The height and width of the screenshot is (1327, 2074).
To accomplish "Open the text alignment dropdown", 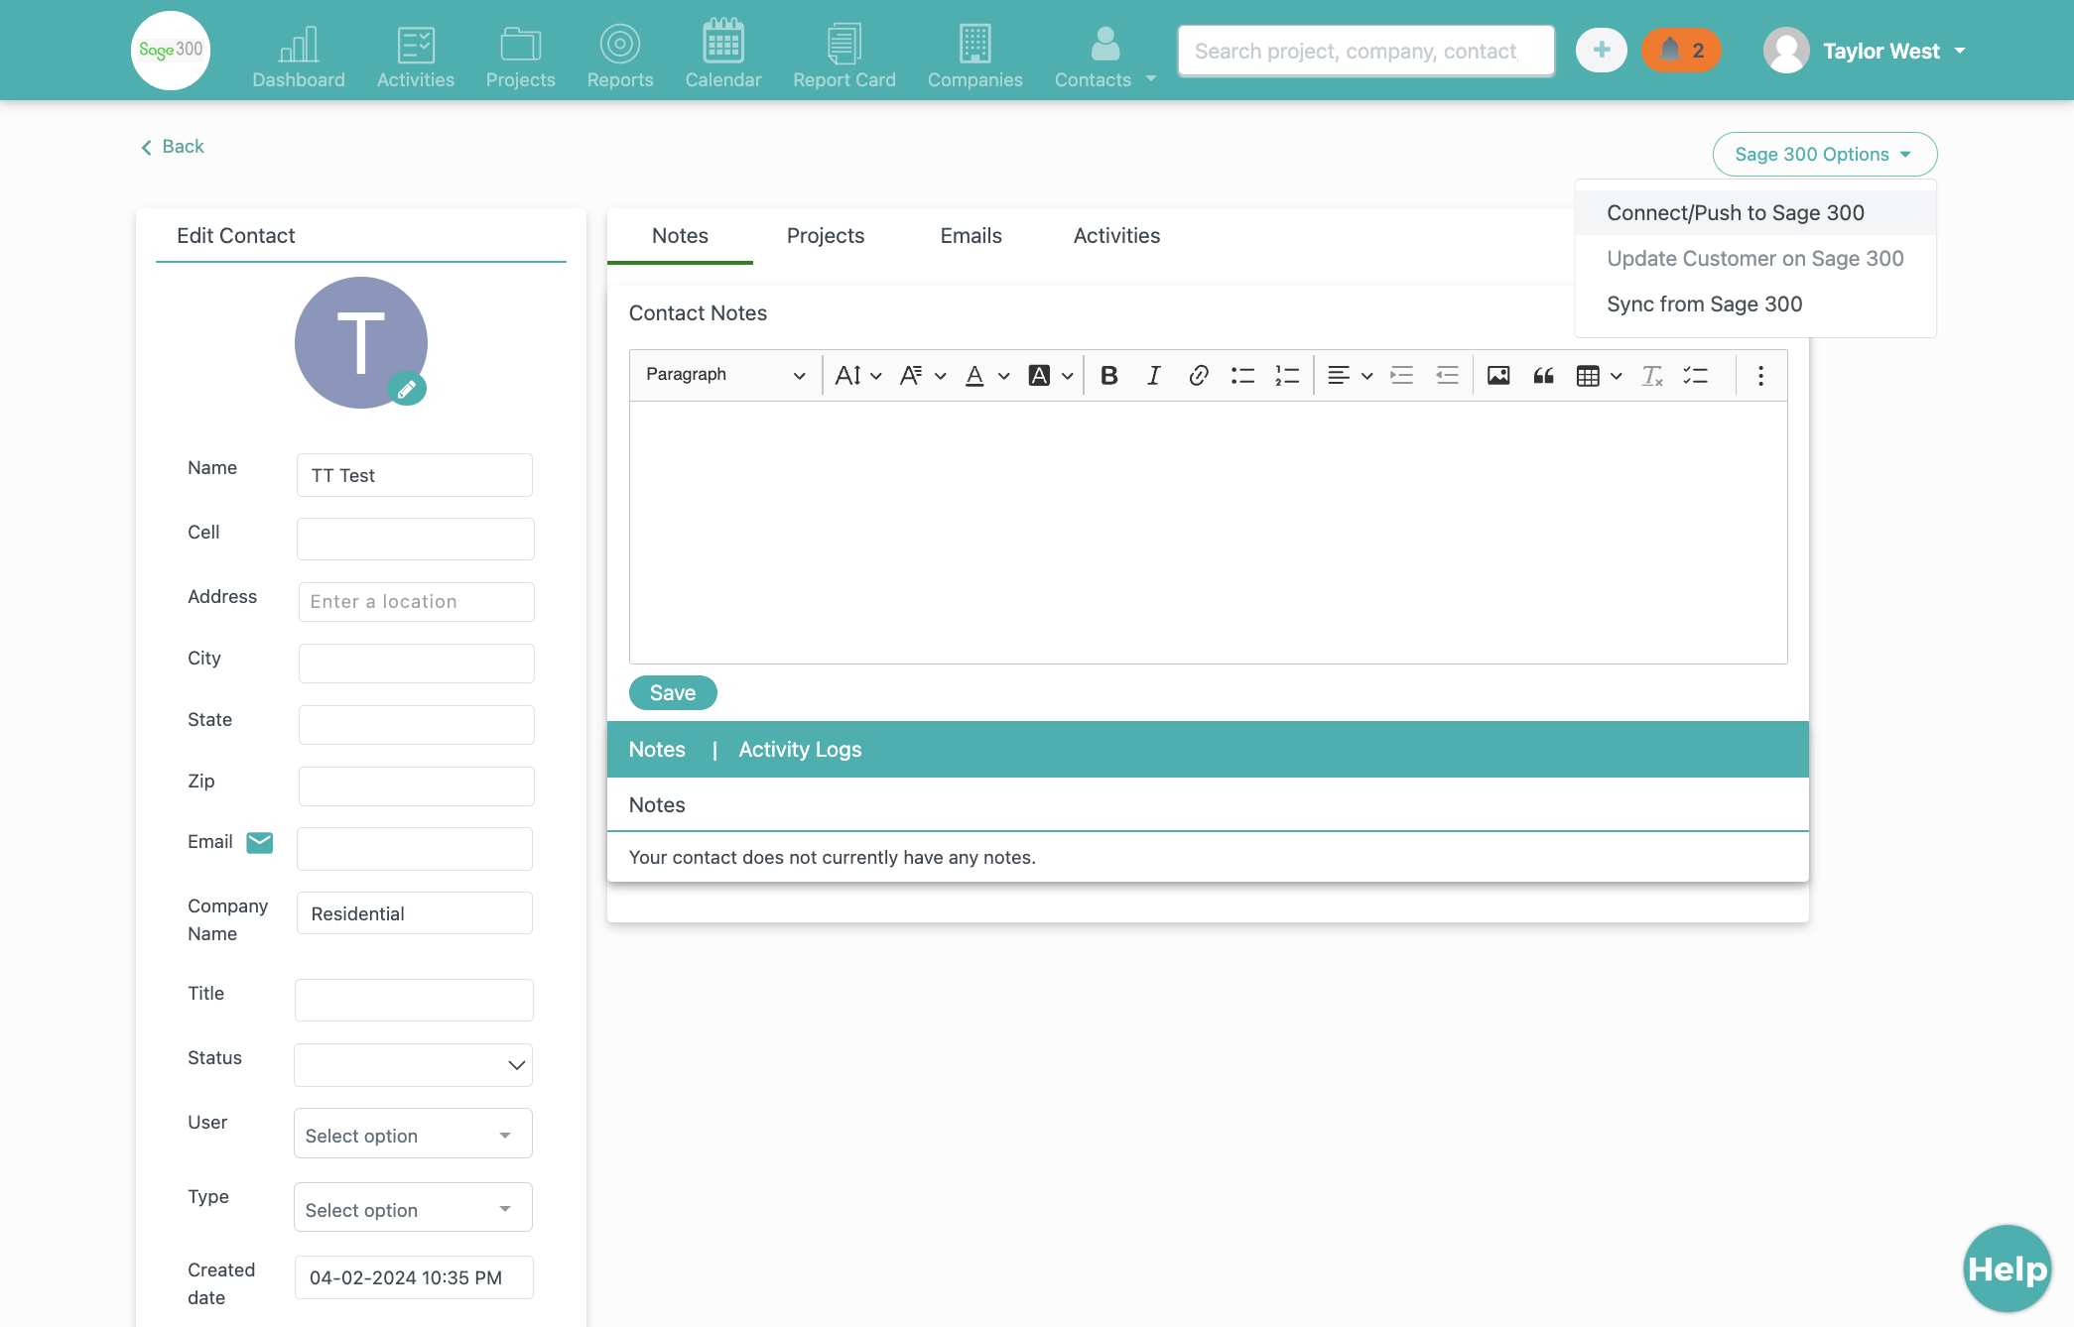I will pos(1350,375).
